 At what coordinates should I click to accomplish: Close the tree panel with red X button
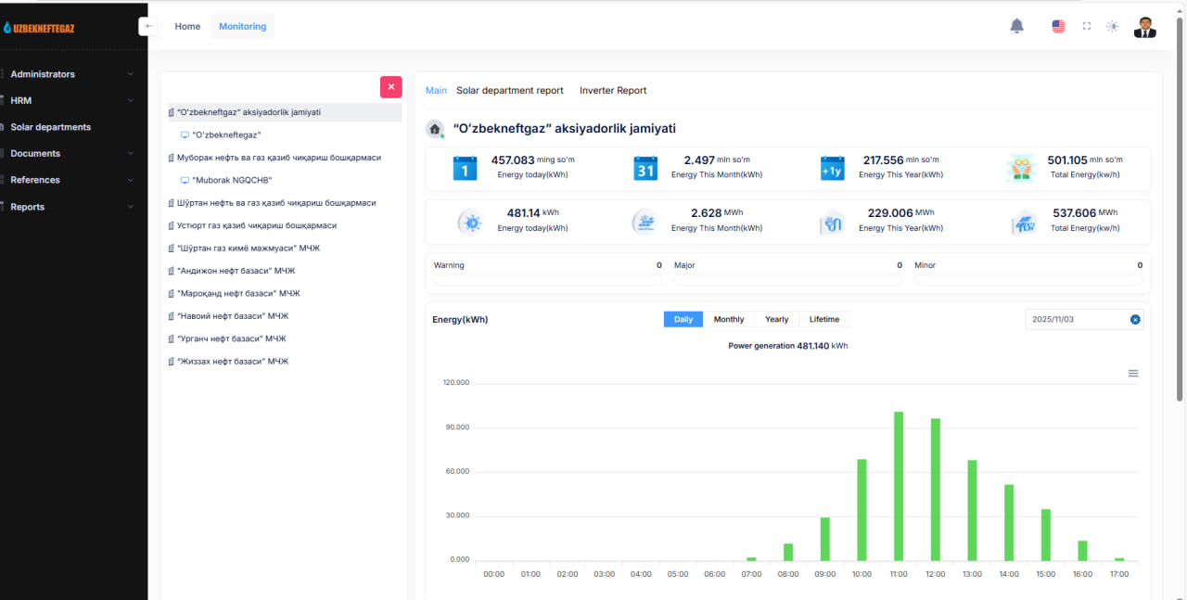tap(391, 86)
